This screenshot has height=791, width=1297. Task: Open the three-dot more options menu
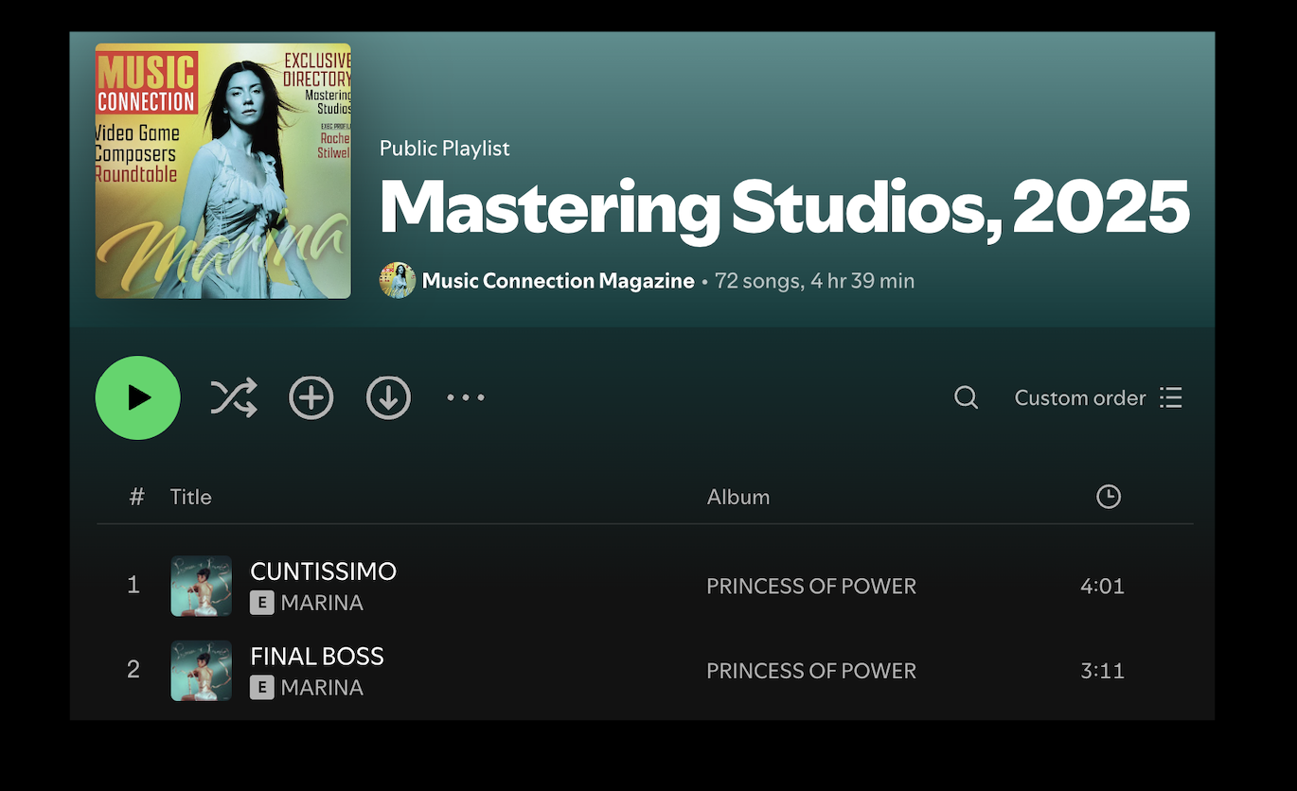466,397
